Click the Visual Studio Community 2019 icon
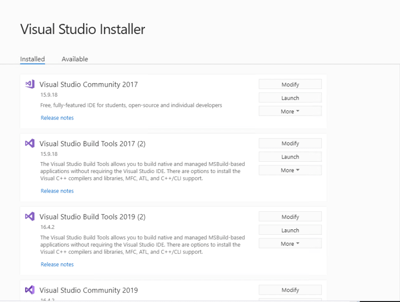 (x=30, y=290)
